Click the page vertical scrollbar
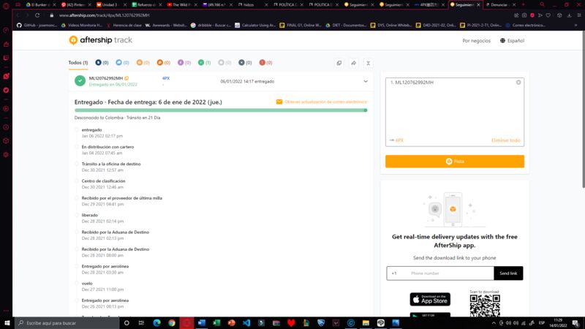This screenshot has height=329, width=585. pyautogui.click(x=583, y=109)
